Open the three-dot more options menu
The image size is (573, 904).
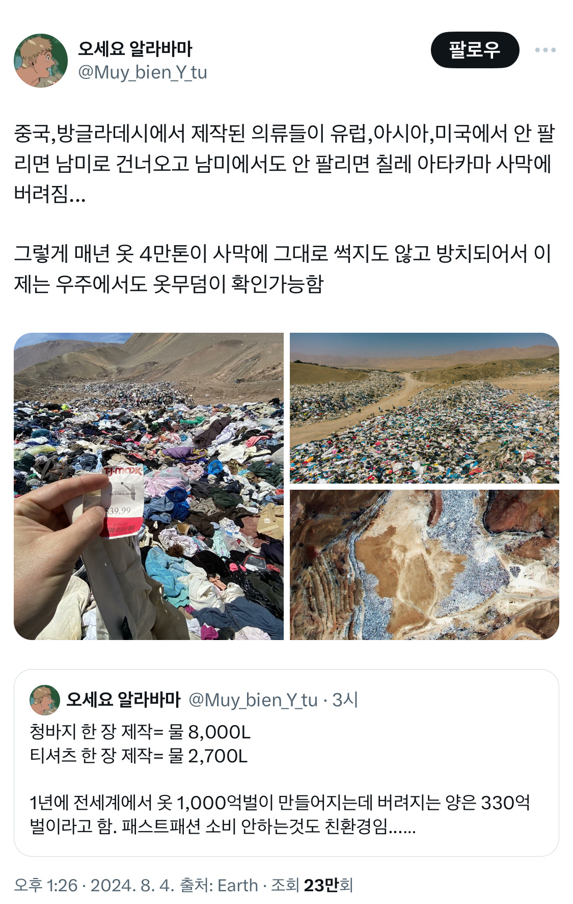click(545, 50)
